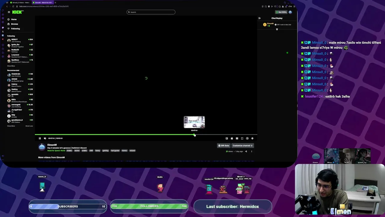The height and width of the screenshot is (217, 385).
Task: Open Buddy20 channel in Following list
Action: 20,51
